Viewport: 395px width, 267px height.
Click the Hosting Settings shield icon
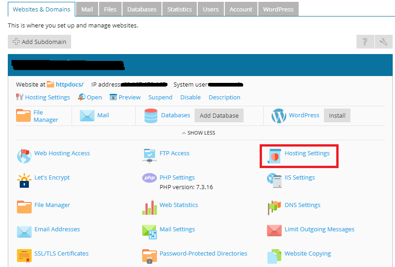tap(274, 156)
